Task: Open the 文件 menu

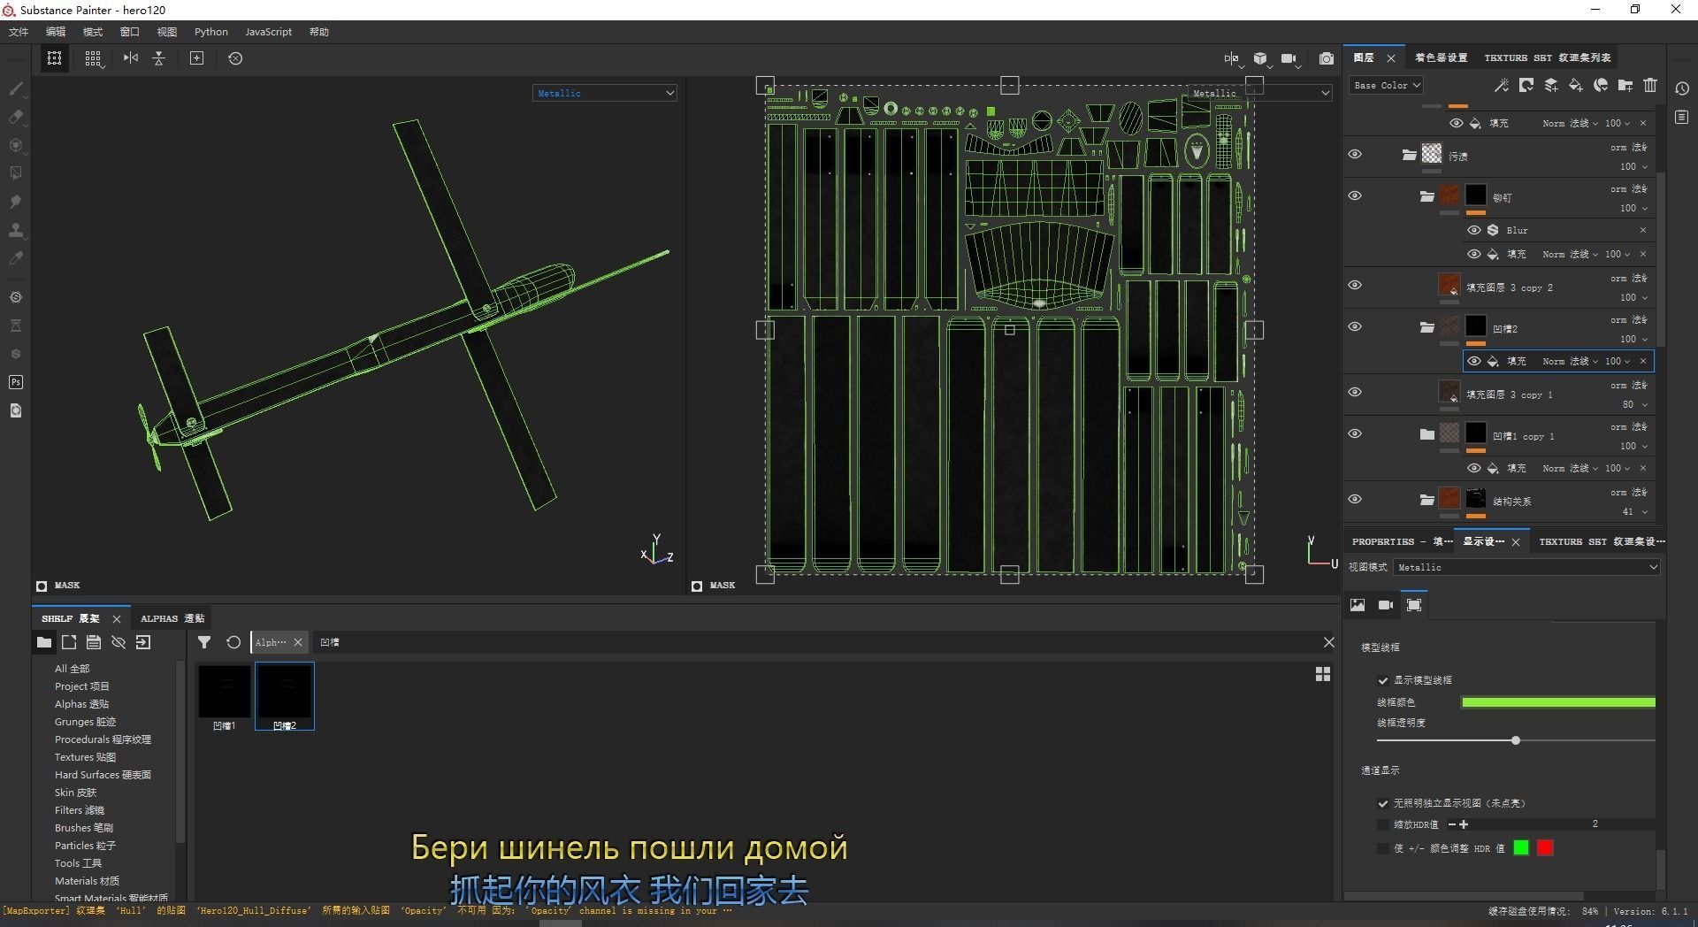Action: pyautogui.click(x=19, y=32)
